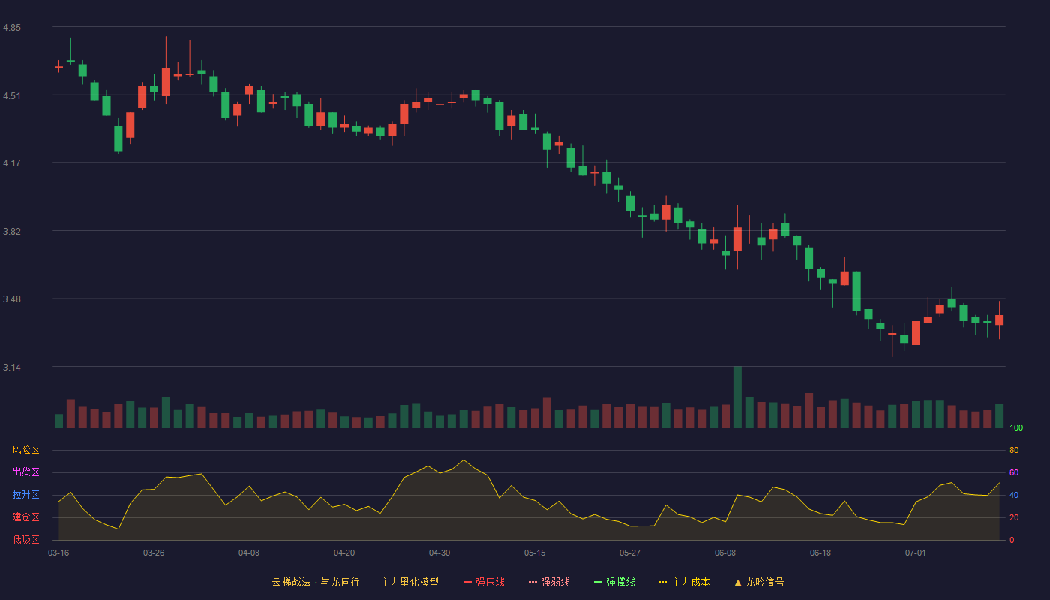Click the 云梯战法 主力量化模型 legend title
Image resolution: width=1050 pixels, height=600 pixels.
355,582
